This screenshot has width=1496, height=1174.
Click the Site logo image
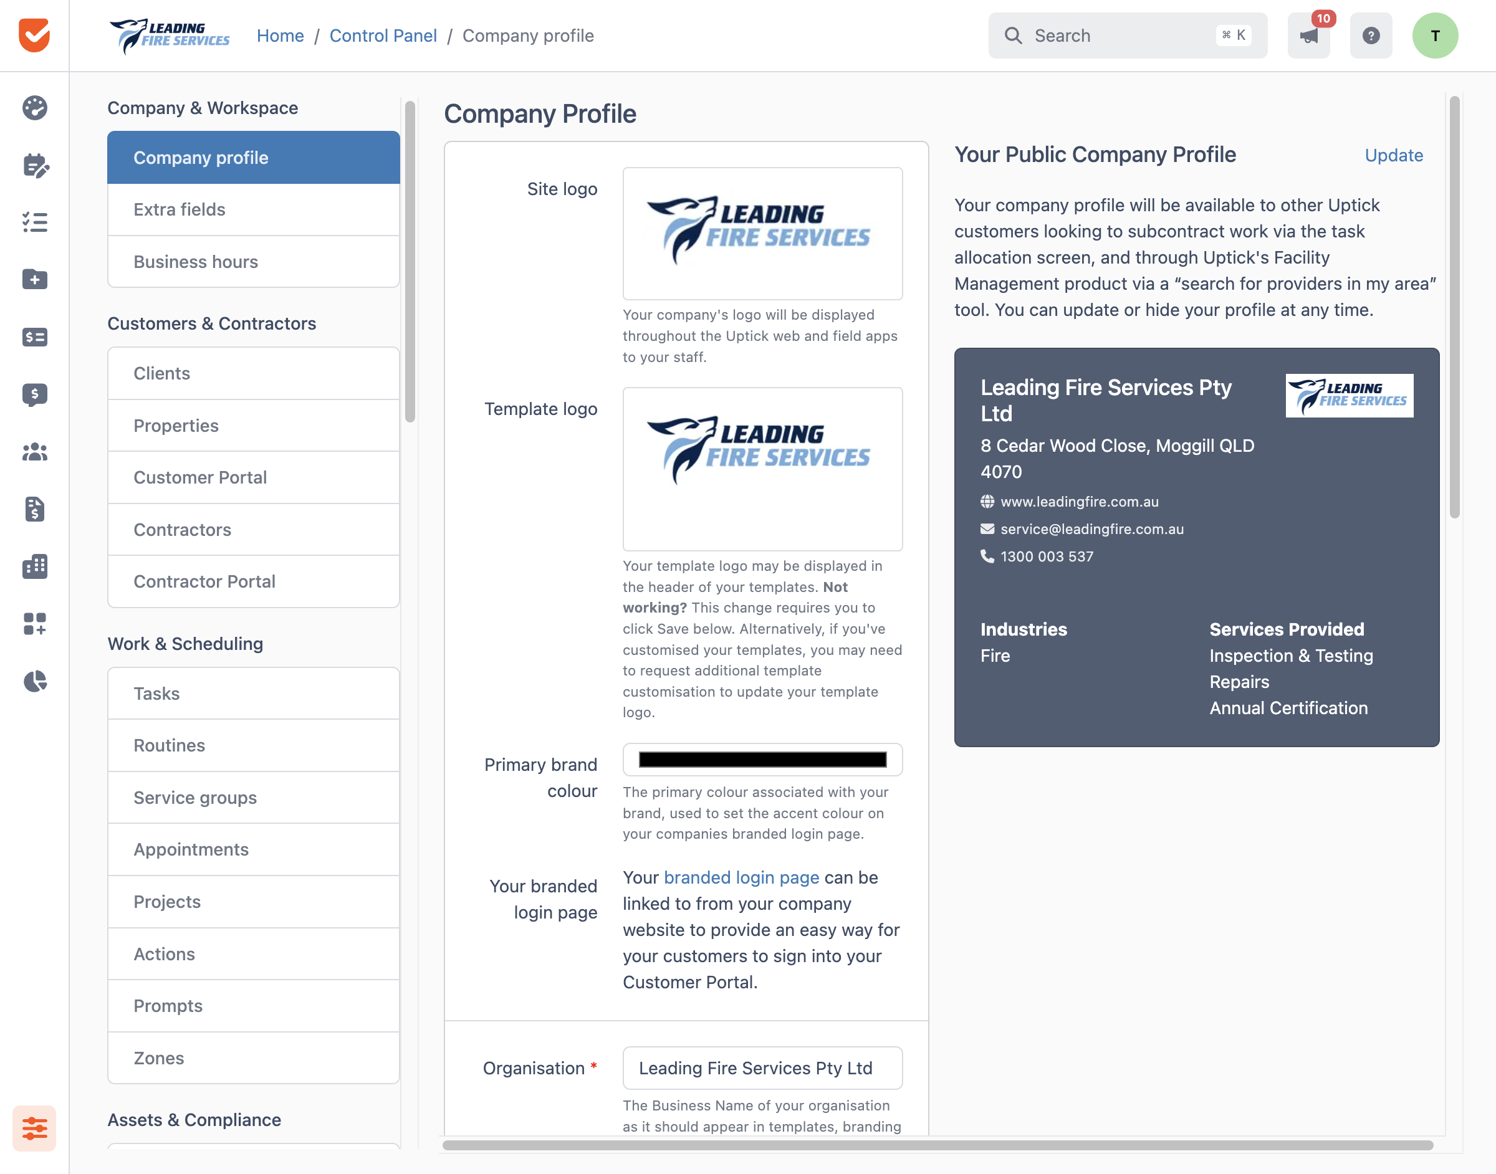[x=762, y=233]
